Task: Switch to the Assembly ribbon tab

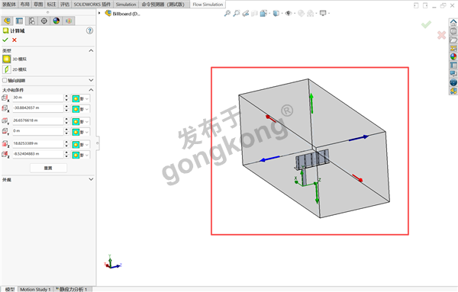Action: tap(9, 5)
